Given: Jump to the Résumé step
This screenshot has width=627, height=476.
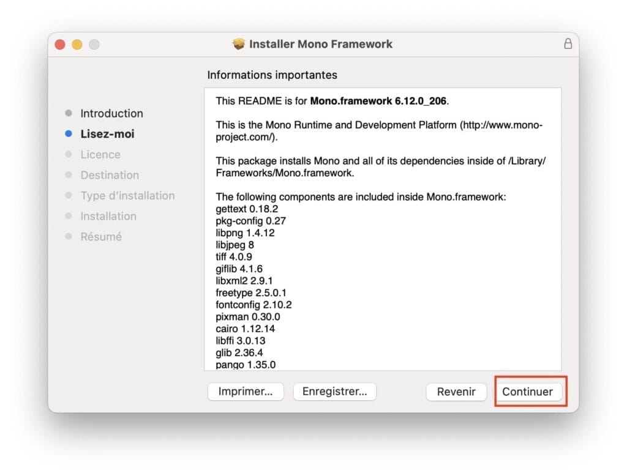Looking at the screenshot, I should [x=101, y=237].
